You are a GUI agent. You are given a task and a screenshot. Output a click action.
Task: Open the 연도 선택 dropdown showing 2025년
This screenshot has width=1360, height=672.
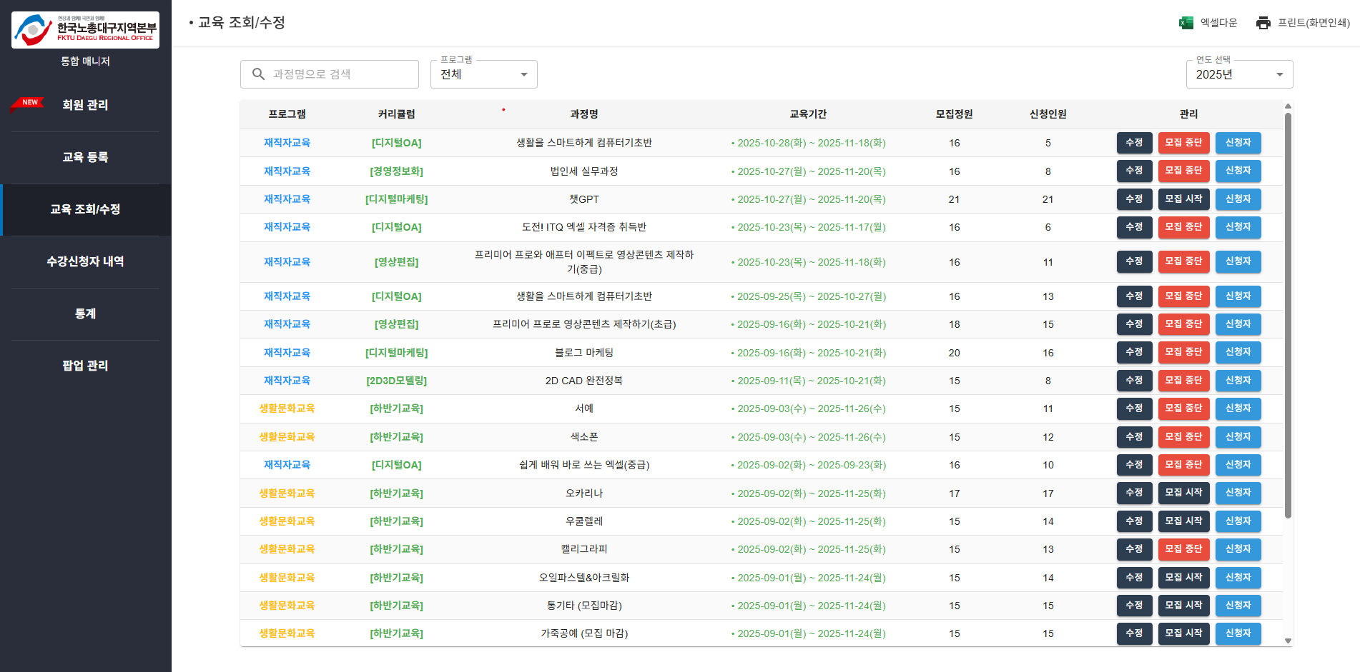click(x=1238, y=74)
